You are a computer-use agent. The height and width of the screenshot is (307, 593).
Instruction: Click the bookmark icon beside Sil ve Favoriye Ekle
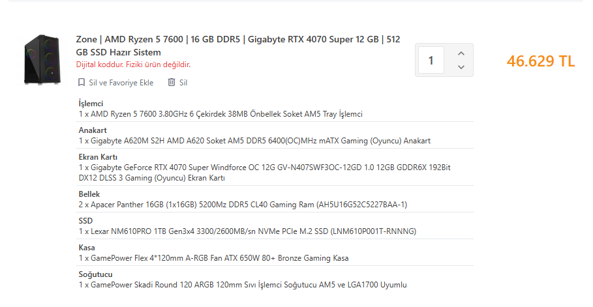[x=82, y=82]
